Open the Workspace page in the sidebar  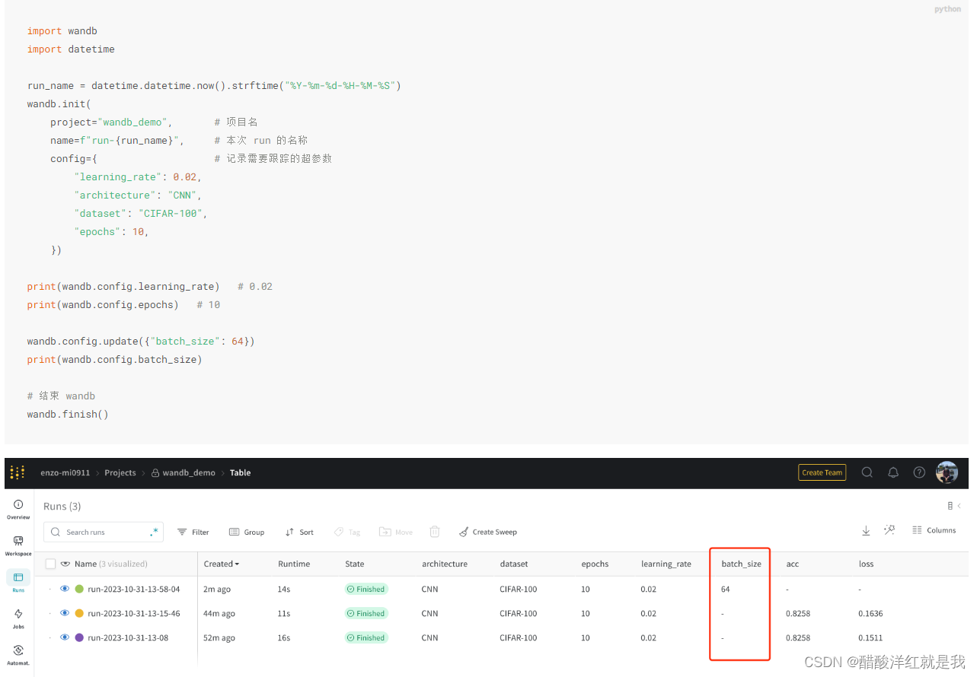coord(18,545)
